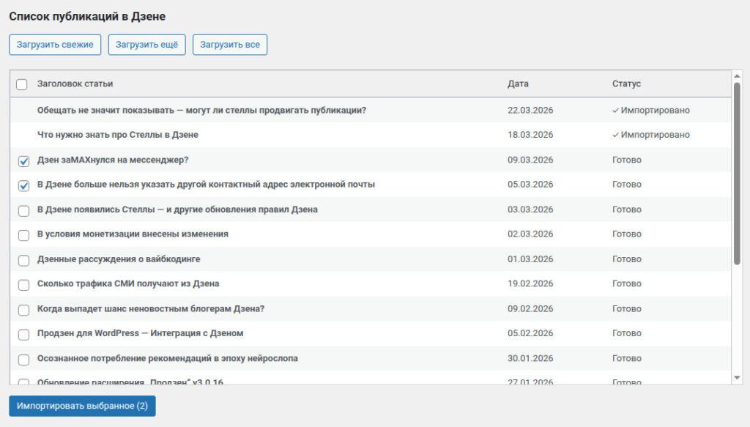Uncheck "Дзен заMAXнулся на мессенджер?" checkbox

tap(23, 161)
